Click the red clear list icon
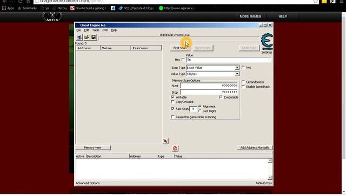 [175, 148]
